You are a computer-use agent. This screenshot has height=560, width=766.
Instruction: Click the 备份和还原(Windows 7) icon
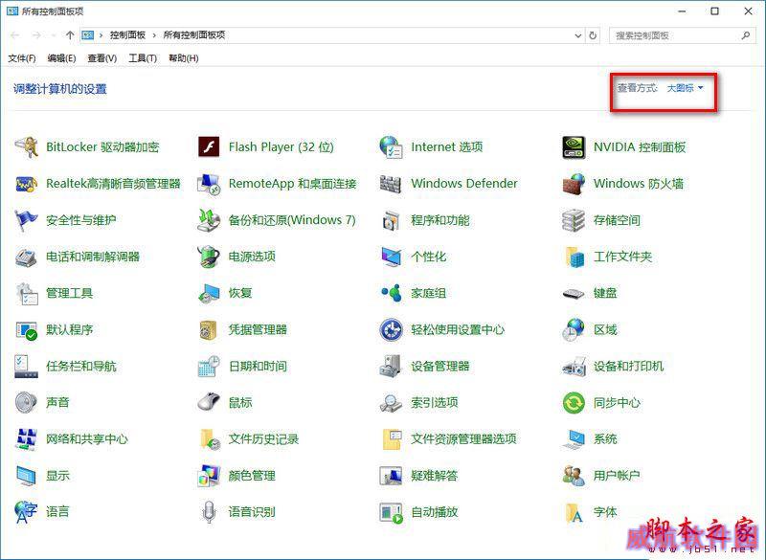(209, 220)
